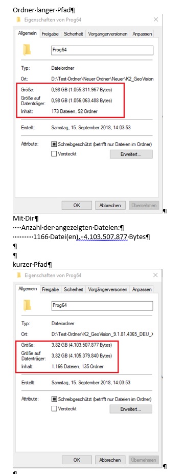Image resolution: width=185 pixels, height=474 pixels.
Task: Open Vorgängerversionen tab in the short-path dialog
Action: pos(108,290)
